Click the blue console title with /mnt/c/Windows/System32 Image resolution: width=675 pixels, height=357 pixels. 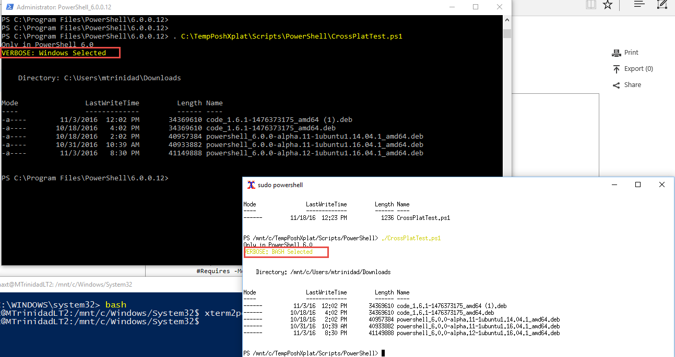point(66,285)
